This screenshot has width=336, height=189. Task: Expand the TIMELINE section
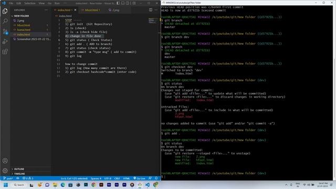click(x=30, y=174)
